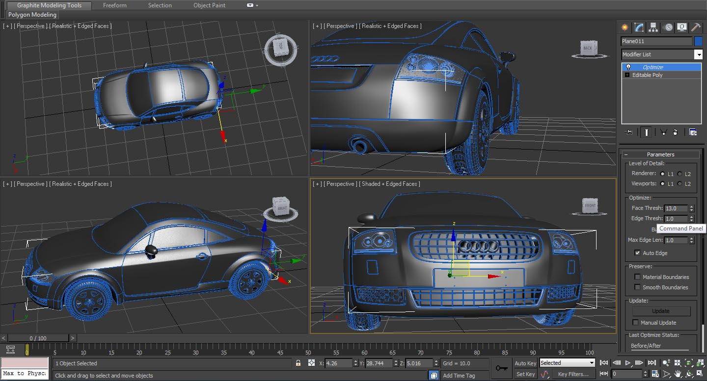Open the Utilities hammer tab
The image size is (707, 381).
tap(696, 27)
